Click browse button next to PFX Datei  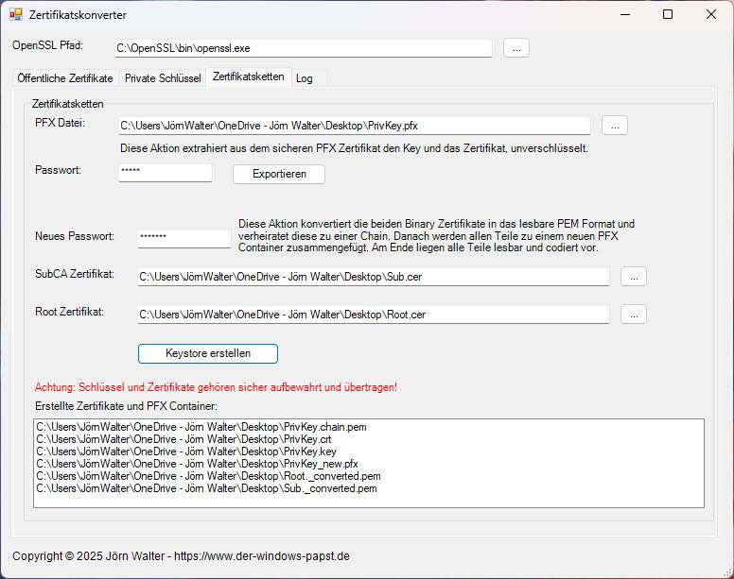coord(614,126)
